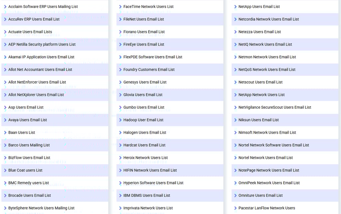Open Nortel Network Software Users Email List
Screen dimensions: 341x214
click(x=274, y=145)
